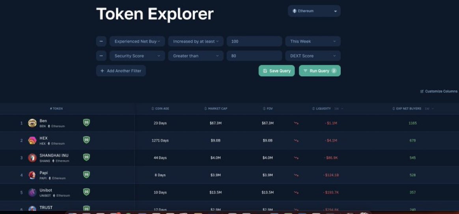Viewport: 459px width, 214px height.
Task: Click the Token Explorer page heading
Action: [x=155, y=14]
